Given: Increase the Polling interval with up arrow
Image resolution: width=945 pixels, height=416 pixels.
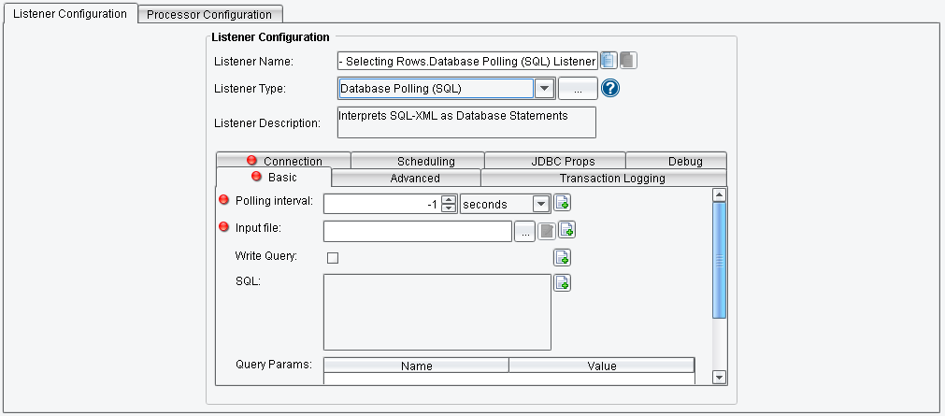Looking at the screenshot, I should 449,199.
